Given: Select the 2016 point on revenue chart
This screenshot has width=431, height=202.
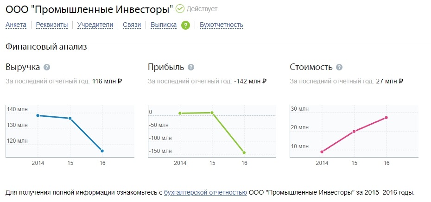Looking at the screenshot, I should pyautogui.click(x=102, y=151).
